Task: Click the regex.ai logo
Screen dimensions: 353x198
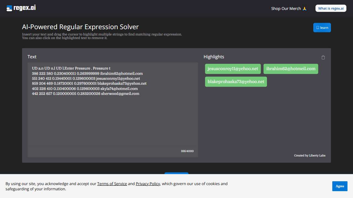Action: coord(21,8)
